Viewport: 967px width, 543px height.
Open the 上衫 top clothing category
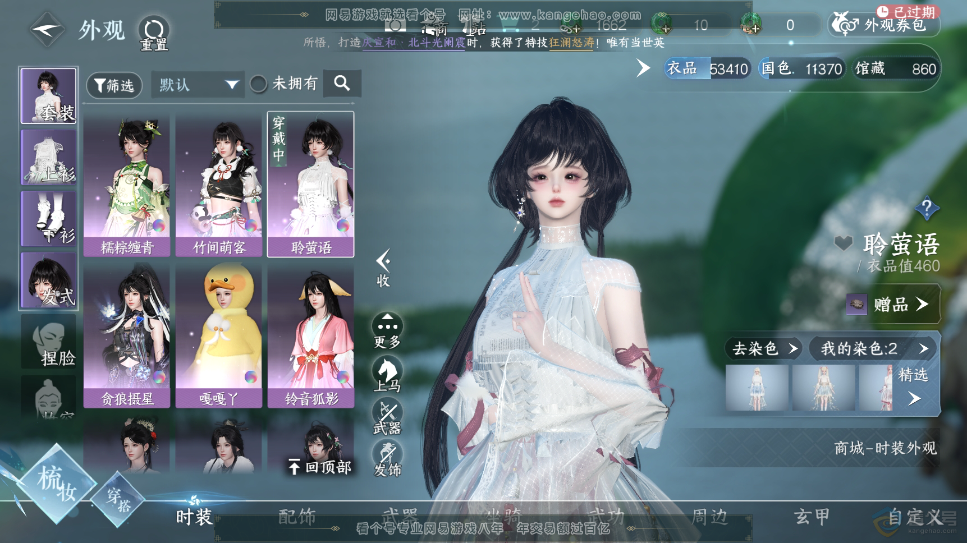coord(49,157)
